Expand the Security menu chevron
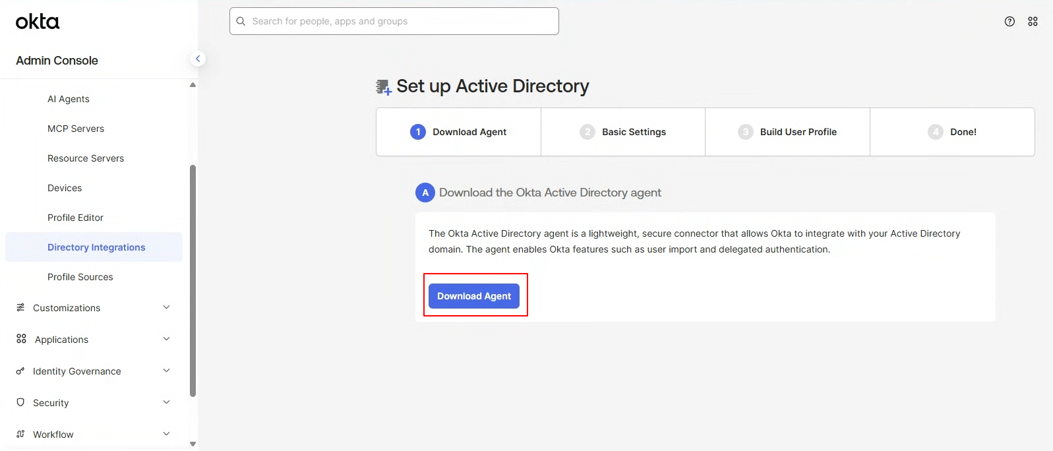Image resolution: width=1053 pixels, height=451 pixels. (x=166, y=402)
